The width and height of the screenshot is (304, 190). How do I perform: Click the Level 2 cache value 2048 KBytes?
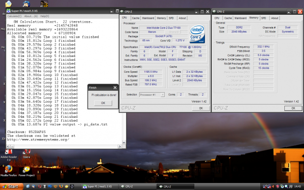point(194,80)
